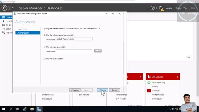Click the taskbar search icon

tap(11, 109)
